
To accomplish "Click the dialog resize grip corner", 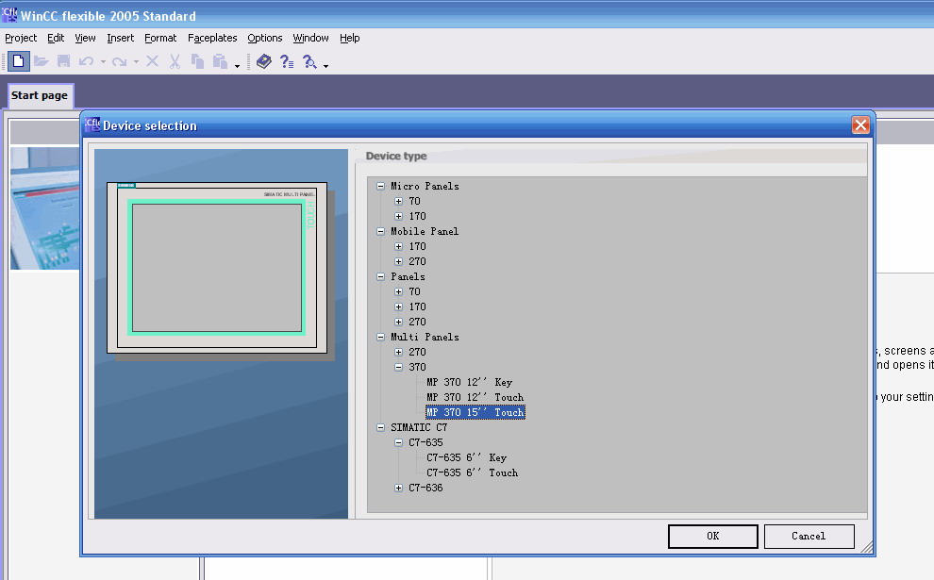I will coord(867,547).
